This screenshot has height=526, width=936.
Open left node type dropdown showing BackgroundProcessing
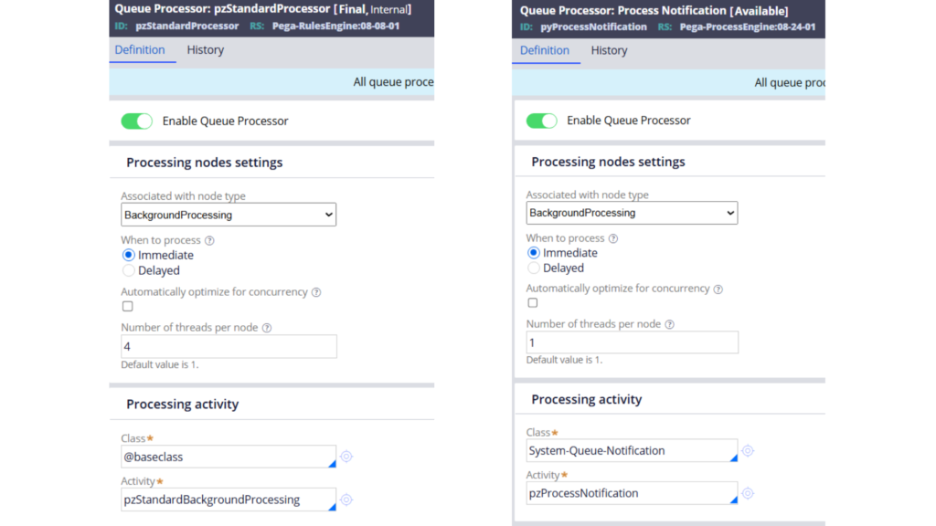(x=229, y=215)
